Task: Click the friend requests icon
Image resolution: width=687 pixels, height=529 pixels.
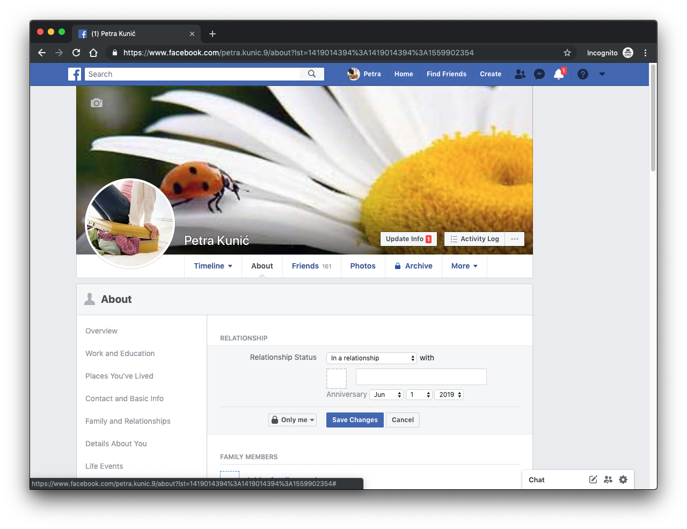Action: (x=520, y=74)
